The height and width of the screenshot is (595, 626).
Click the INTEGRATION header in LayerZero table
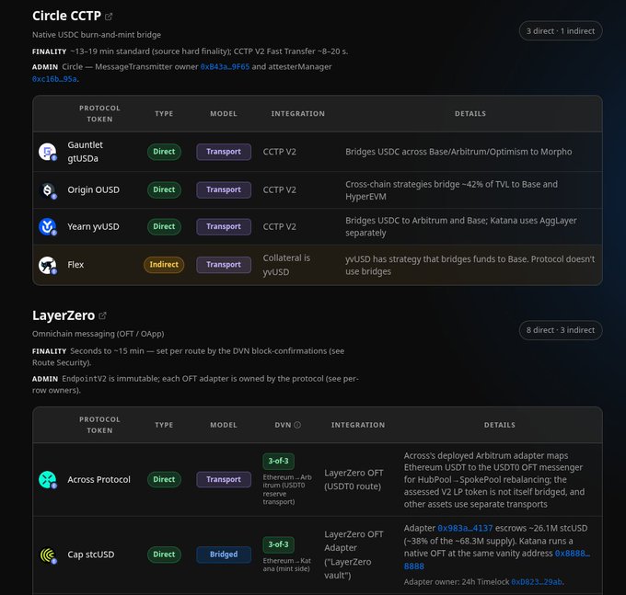point(358,425)
